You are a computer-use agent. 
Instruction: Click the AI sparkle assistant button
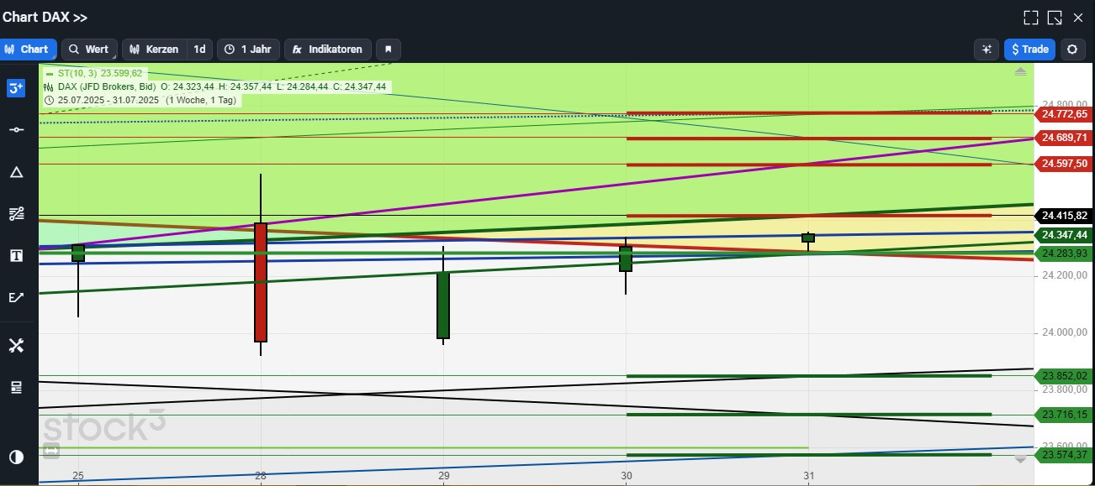tap(986, 50)
